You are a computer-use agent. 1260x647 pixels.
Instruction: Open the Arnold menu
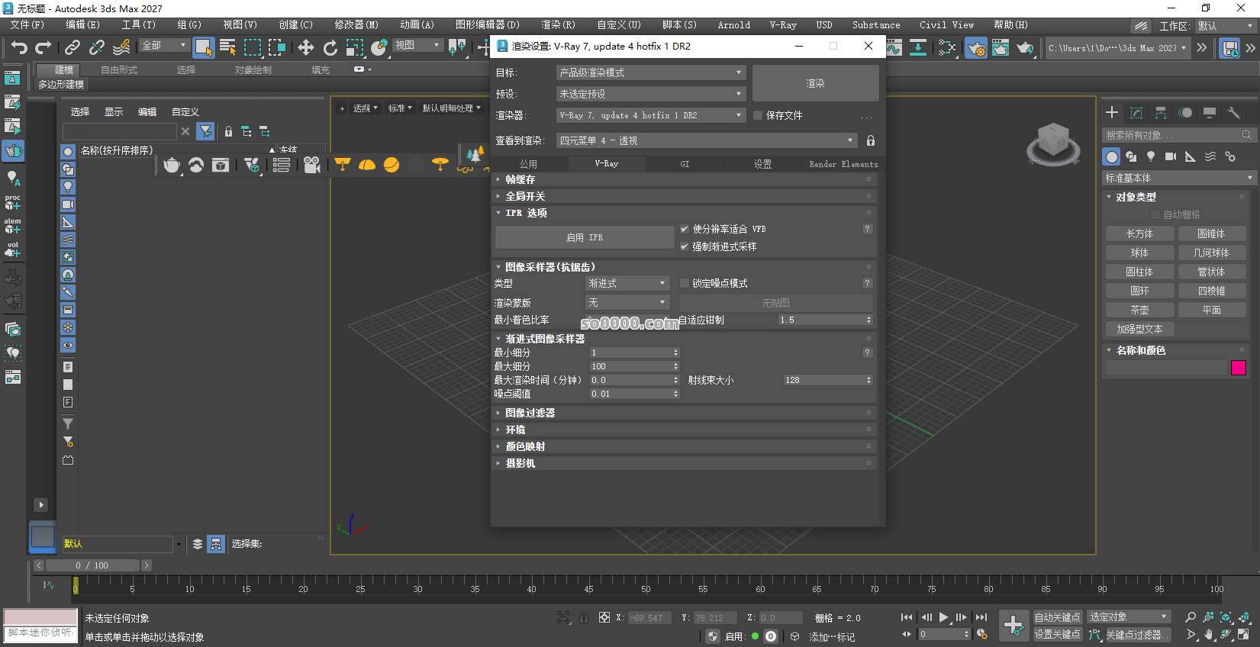pos(734,25)
